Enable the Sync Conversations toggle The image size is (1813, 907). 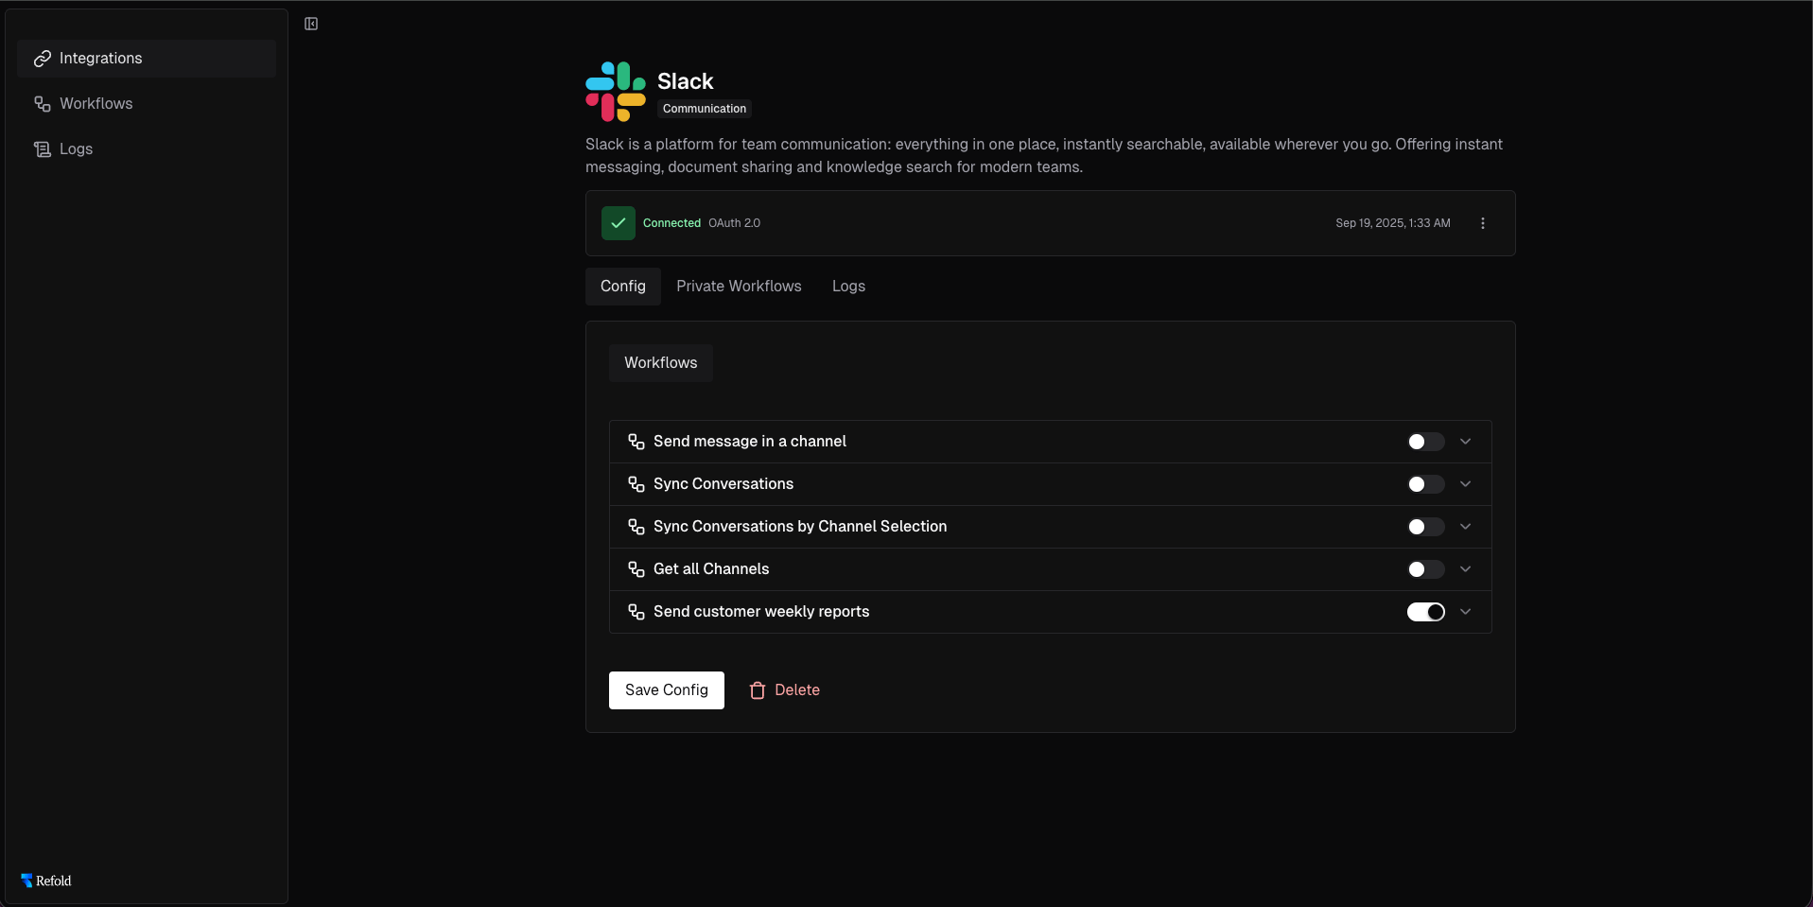(x=1425, y=484)
